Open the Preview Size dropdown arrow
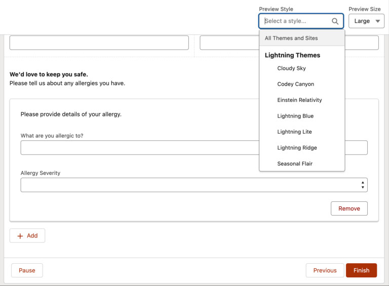Image resolution: width=389 pixels, height=286 pixels. [377, 21]
